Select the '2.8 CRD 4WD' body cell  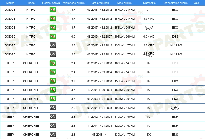(149, 55)
